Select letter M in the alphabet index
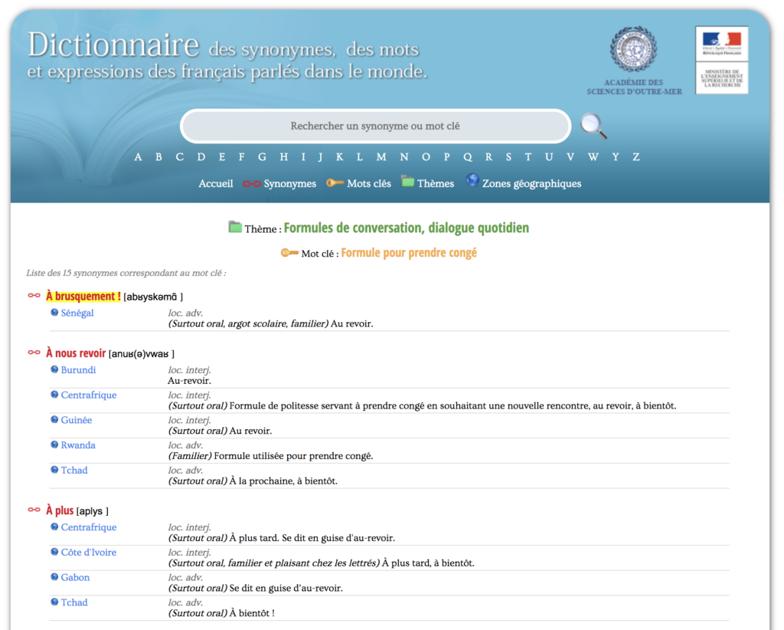784x630 pixels. [x=381, y=157]
